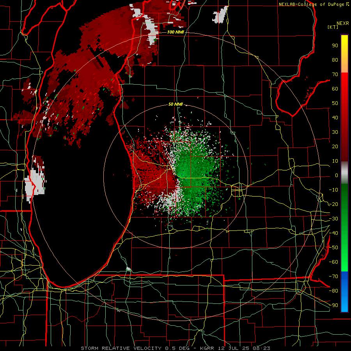Click the 0 scale value

[337, 175]
